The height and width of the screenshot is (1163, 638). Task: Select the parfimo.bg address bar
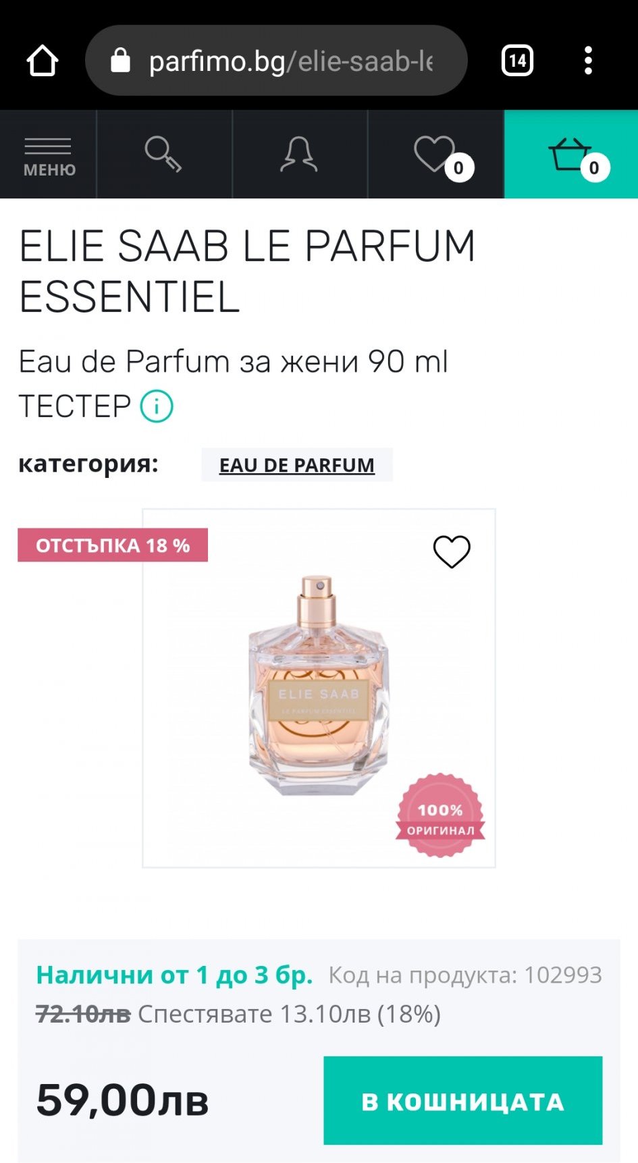(x=276, y=61)
